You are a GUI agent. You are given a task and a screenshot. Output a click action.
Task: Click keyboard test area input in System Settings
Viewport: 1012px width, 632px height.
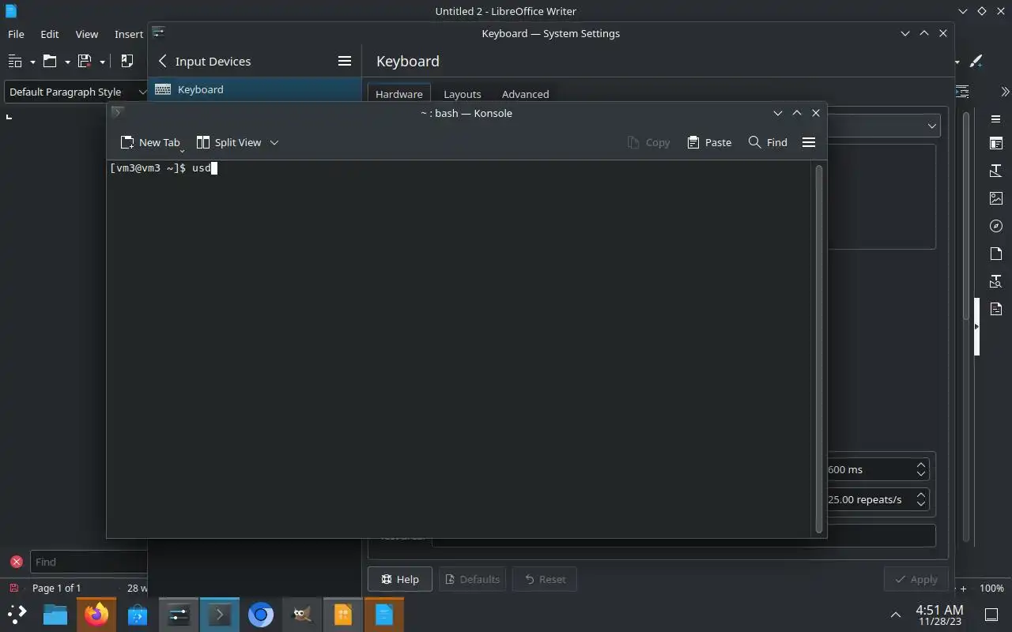[684, 536]
